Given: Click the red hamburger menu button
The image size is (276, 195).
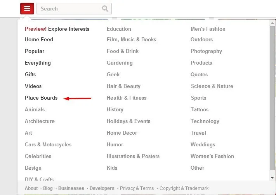Looking at the screenshot, I should 27,9.
